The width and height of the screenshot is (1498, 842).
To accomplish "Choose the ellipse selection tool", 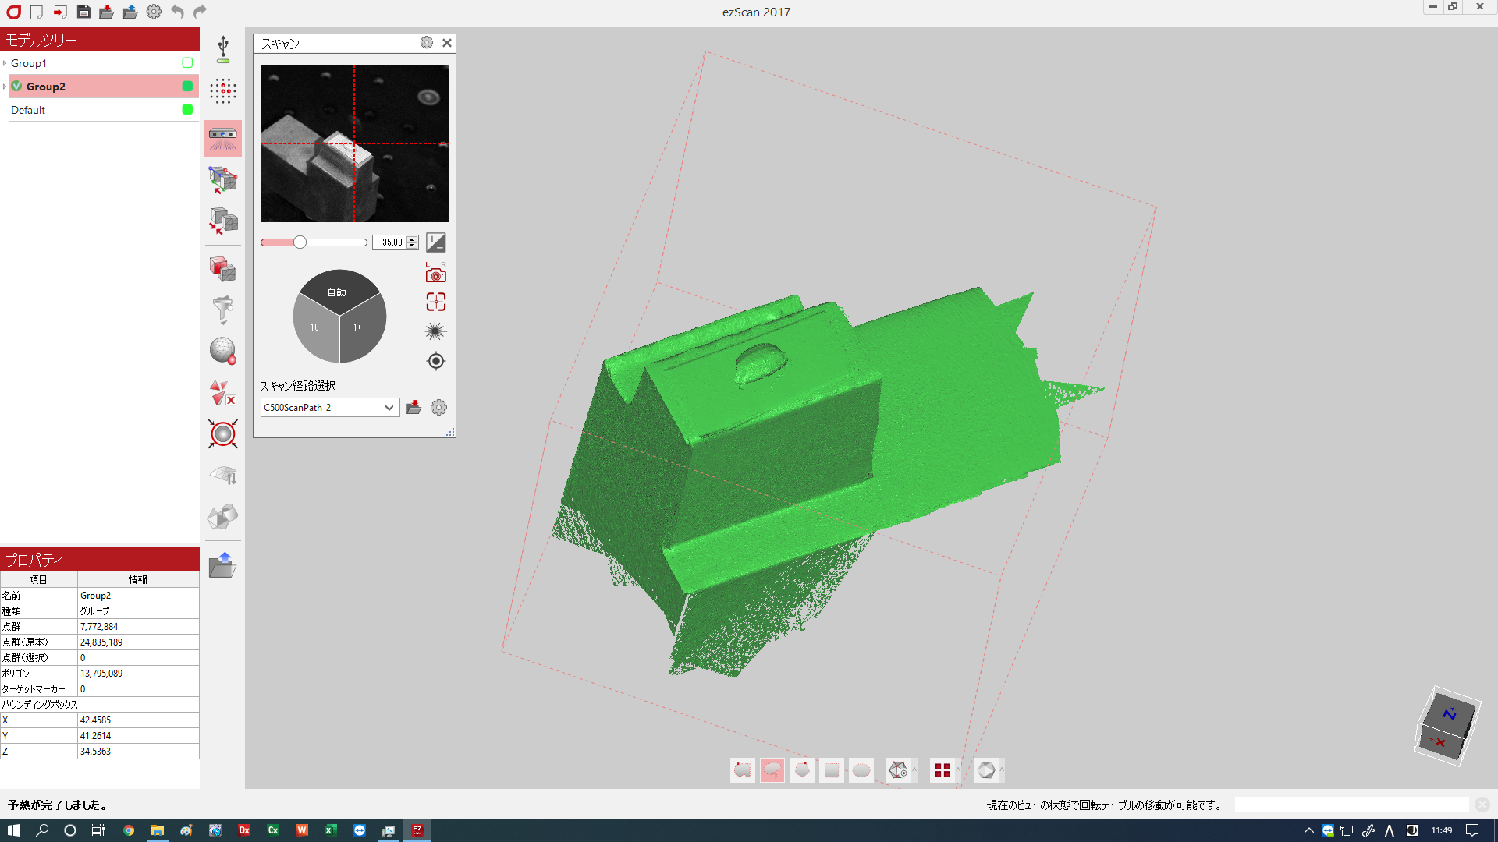I will coord(861,770).
